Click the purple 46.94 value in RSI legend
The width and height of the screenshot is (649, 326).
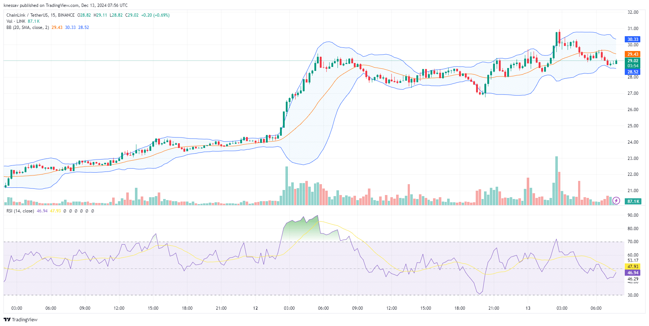click(x=42, y=211)
